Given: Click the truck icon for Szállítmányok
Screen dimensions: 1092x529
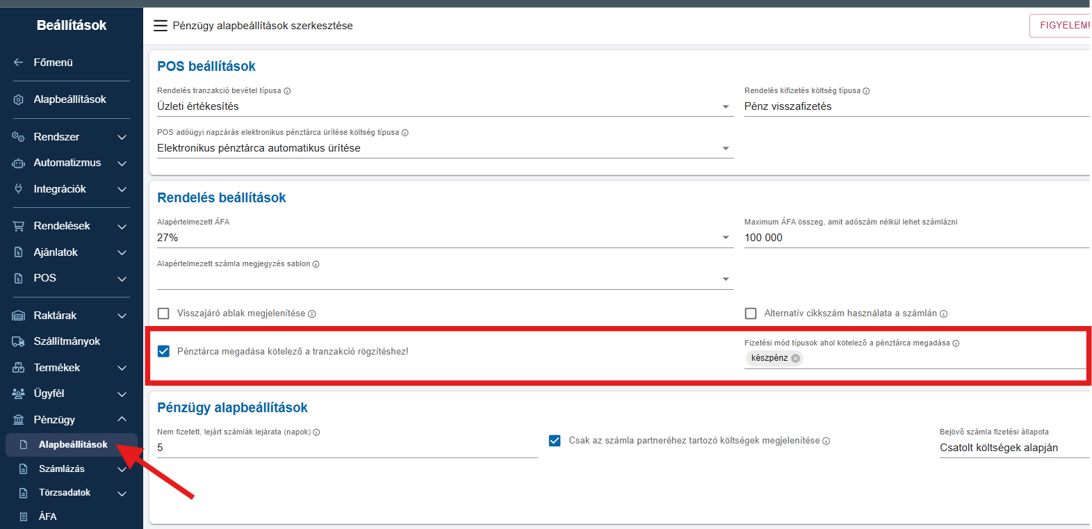Looking at the screenshot, I should pos(19,341).
